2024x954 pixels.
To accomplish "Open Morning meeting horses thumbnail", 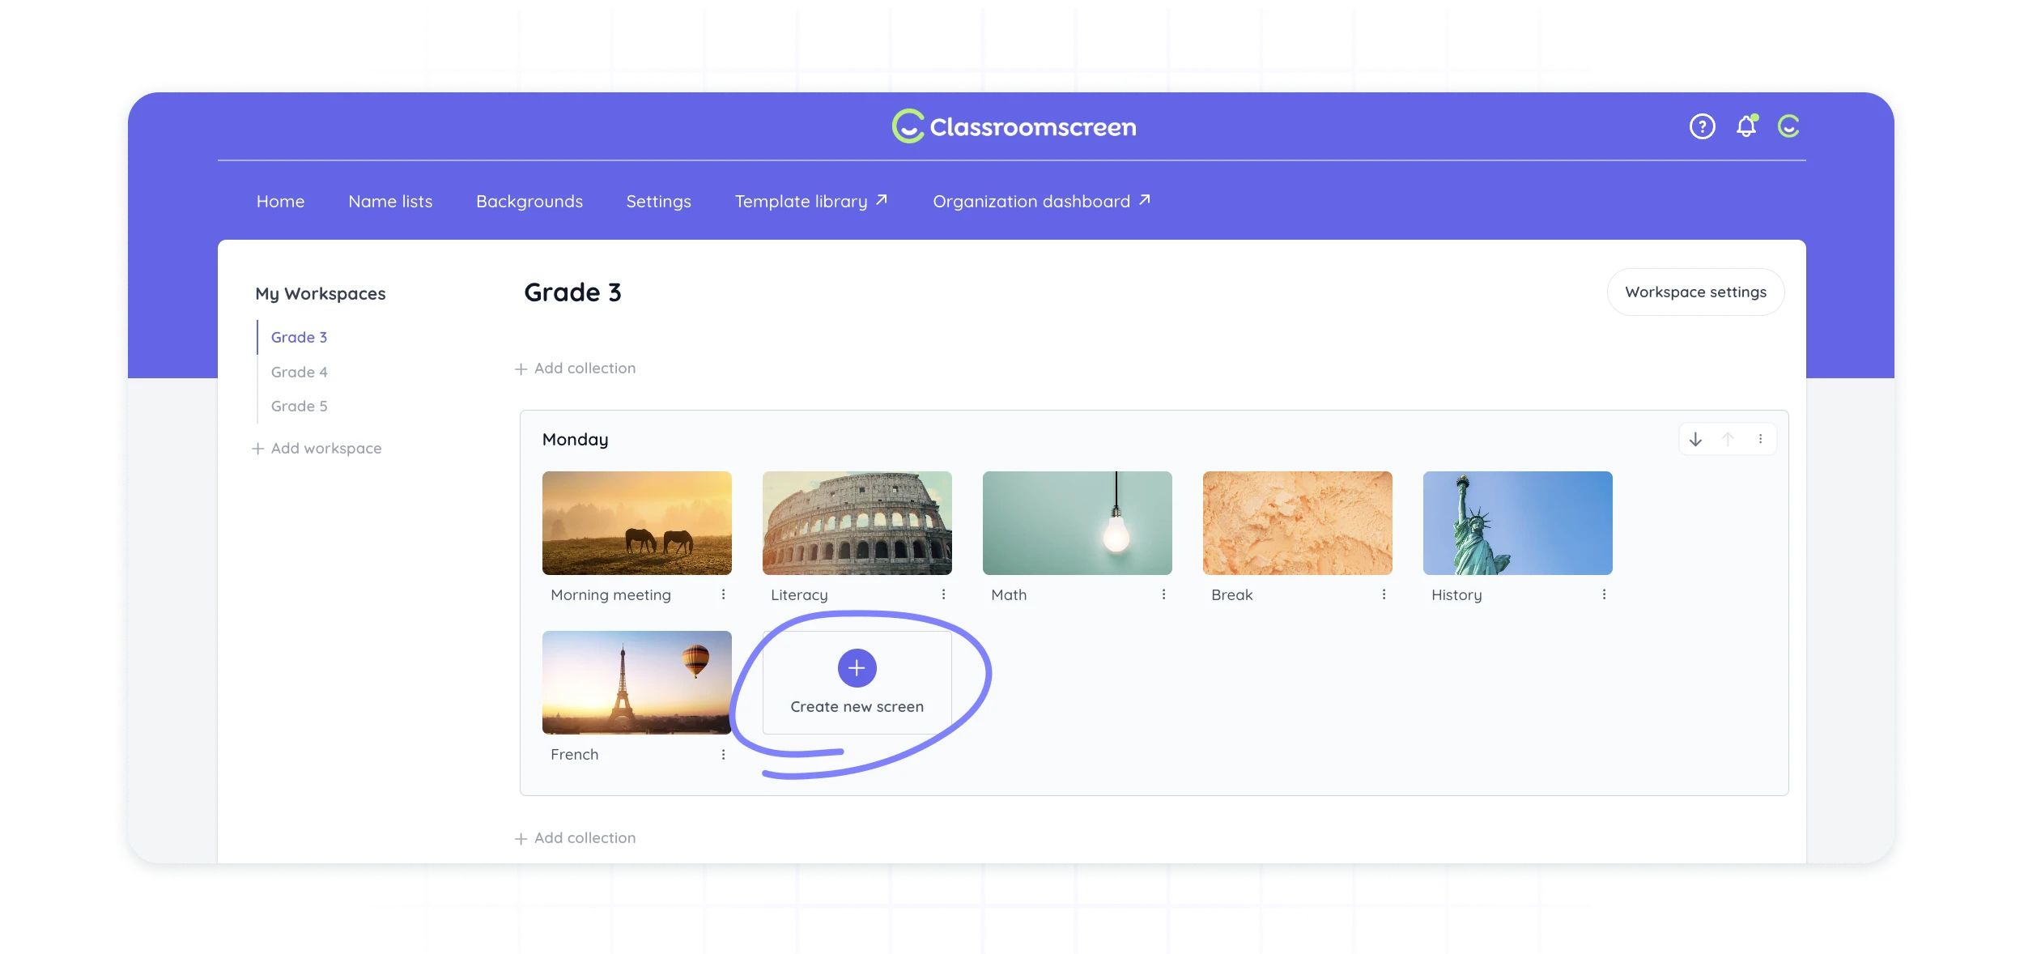I will tap(636, 523).
